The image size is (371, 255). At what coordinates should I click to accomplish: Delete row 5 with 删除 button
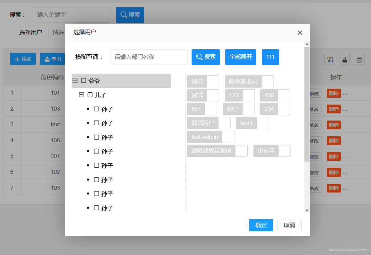pos(334,156)
